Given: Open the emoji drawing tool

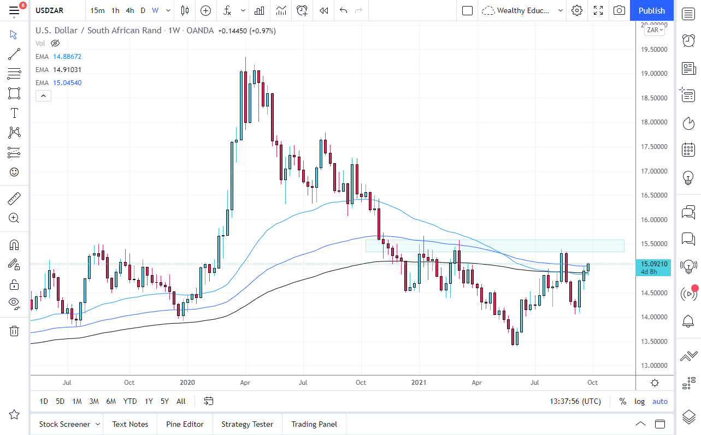Looking at the screenshot, I should [14, 172].
